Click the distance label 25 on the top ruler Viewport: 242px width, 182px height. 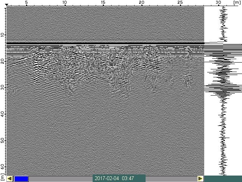pyautogui.click(x=180, y=3)
